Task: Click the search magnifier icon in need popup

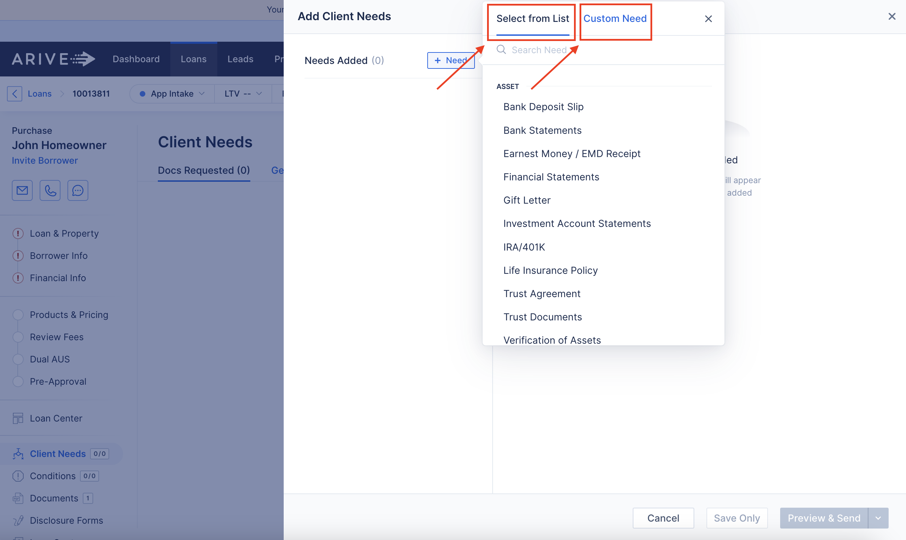Action: coord(501,49)
